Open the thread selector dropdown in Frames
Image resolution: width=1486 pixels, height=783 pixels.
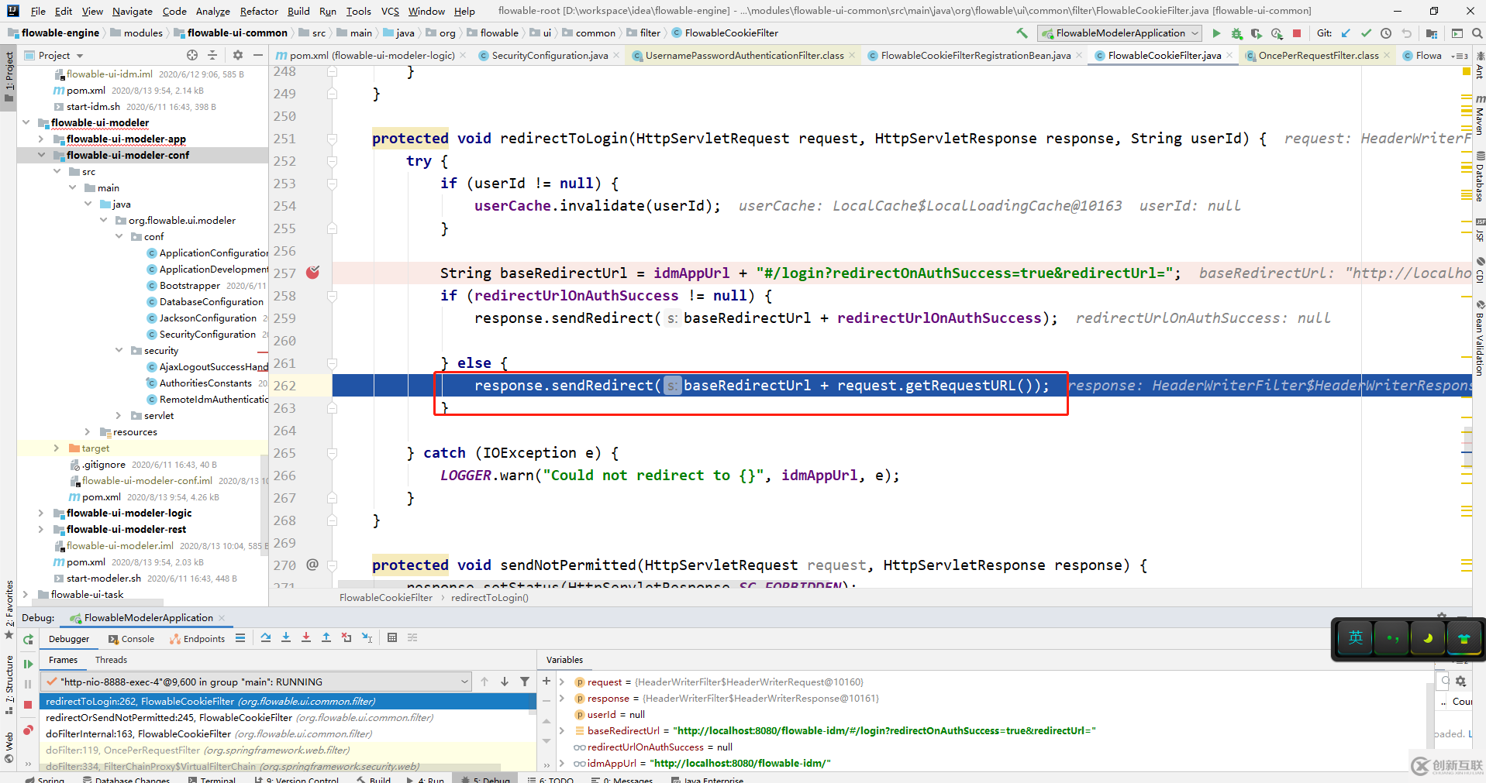[464, 682]
